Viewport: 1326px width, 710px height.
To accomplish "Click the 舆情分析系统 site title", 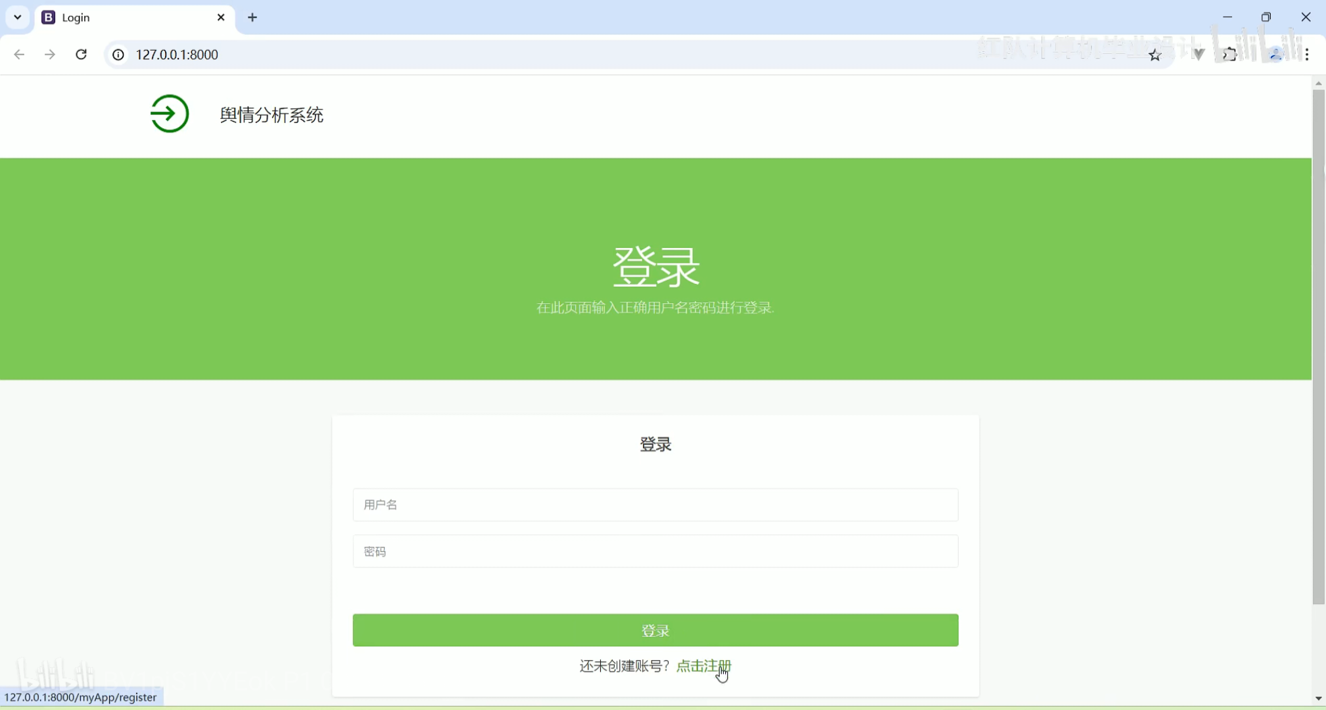I will pos(272,115).
